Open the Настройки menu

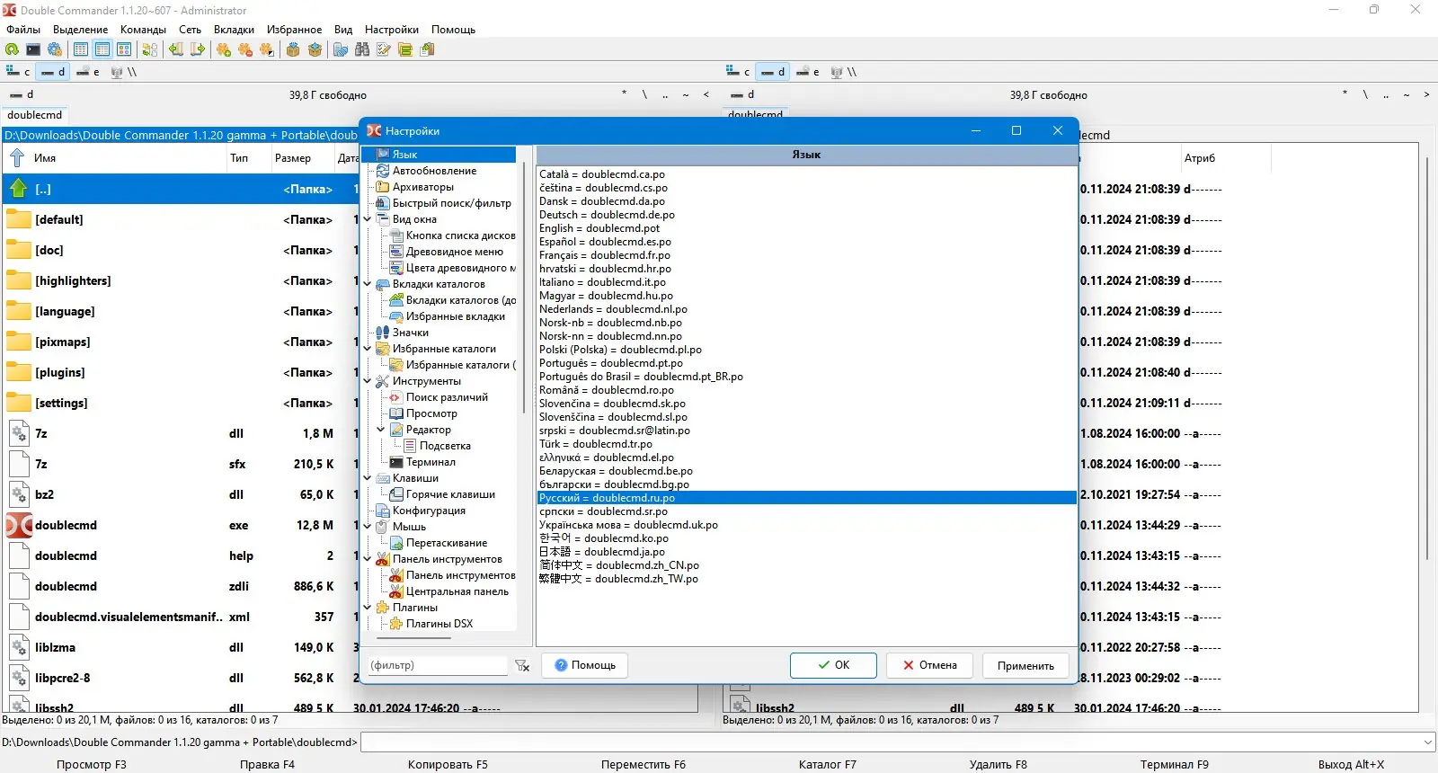[392, 30]
